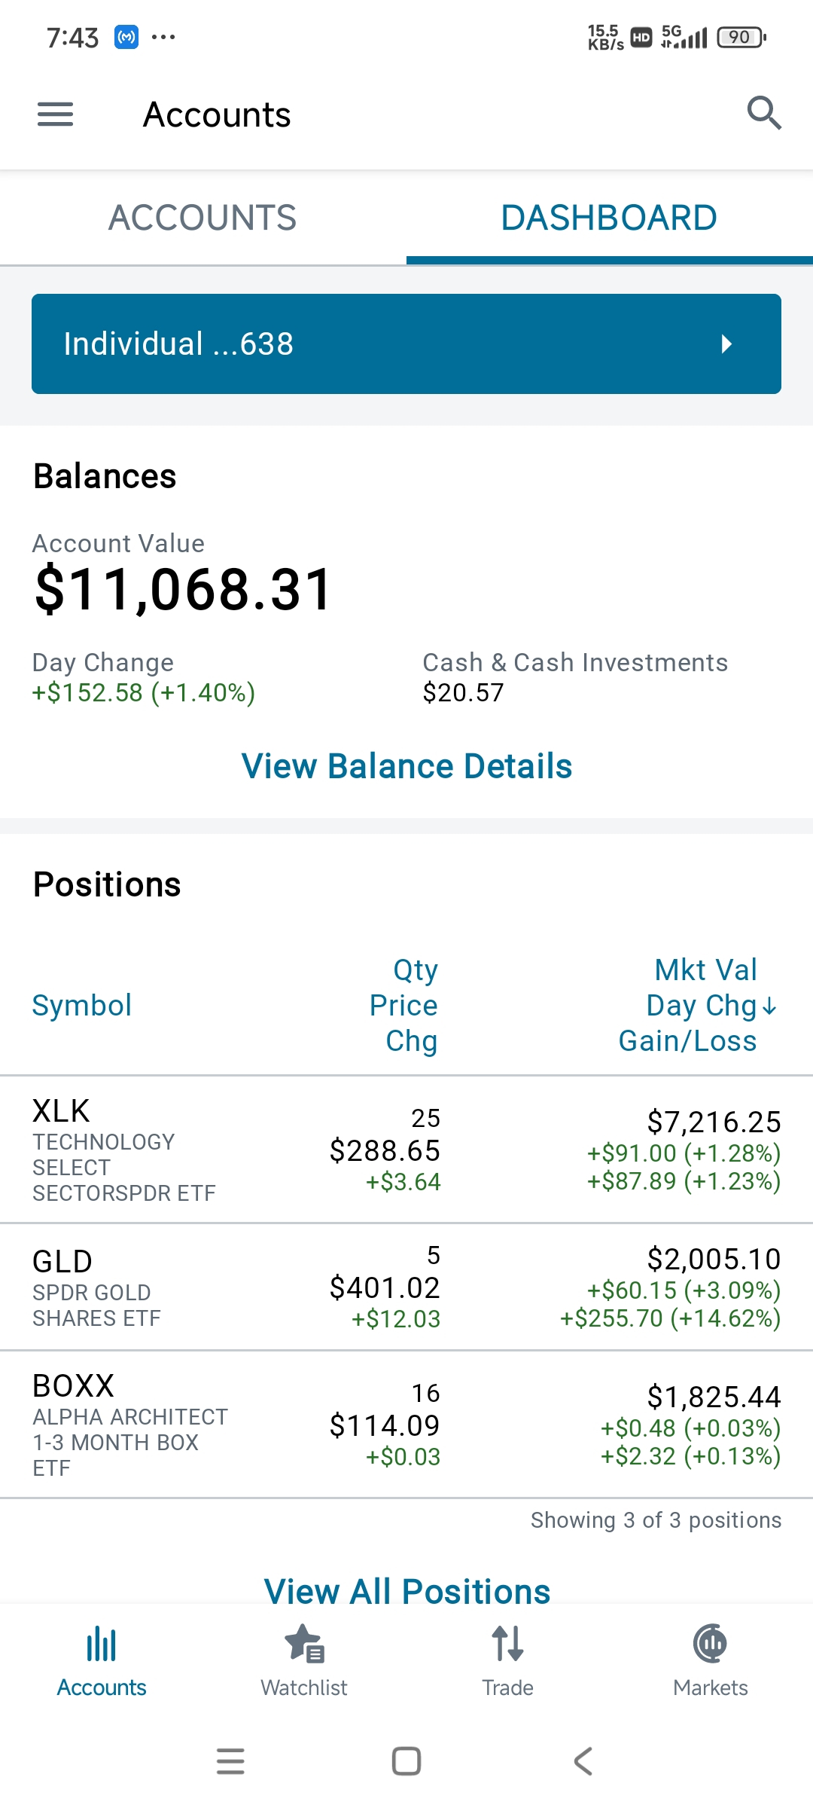Open the hamburger navigation menu
Image resolution: width=813 pixels, height=1808 pixels.
coord(55,115)
